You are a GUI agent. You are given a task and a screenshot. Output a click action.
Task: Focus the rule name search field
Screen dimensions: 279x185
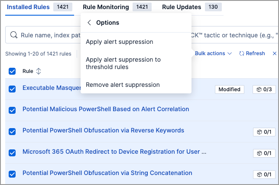tap(48, 35)
